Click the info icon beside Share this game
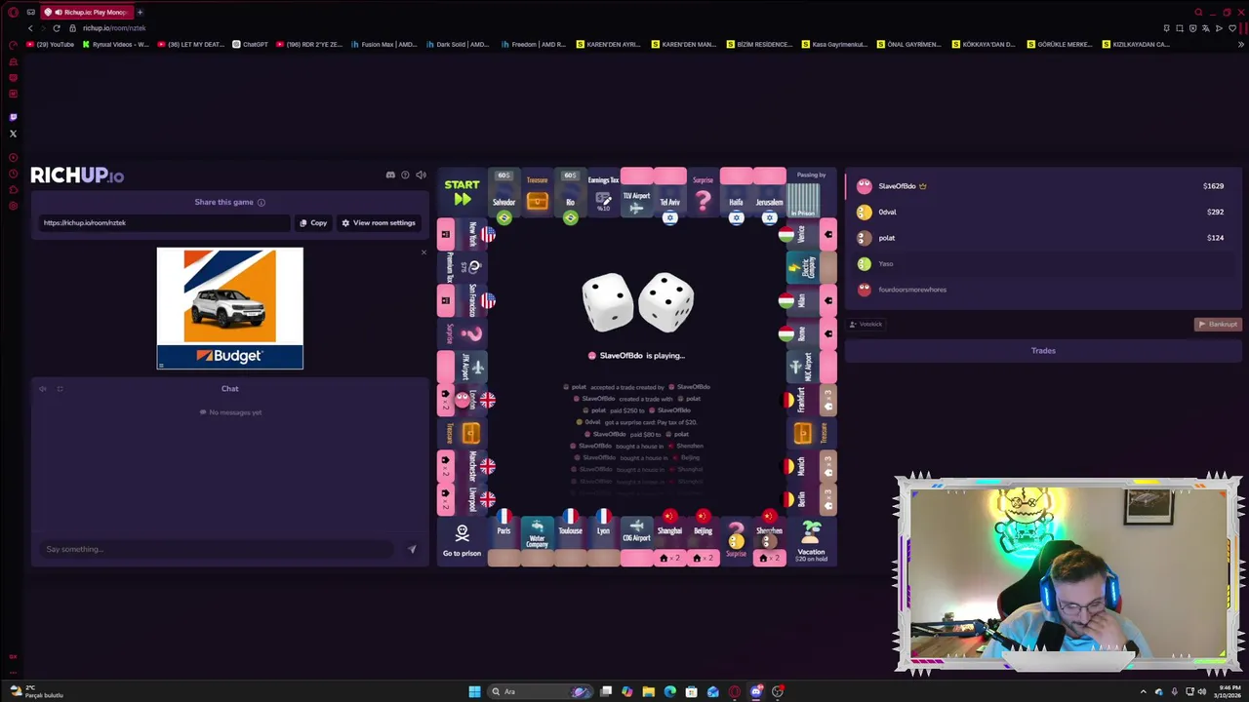 pyautogui.click(x=261, y=203)
